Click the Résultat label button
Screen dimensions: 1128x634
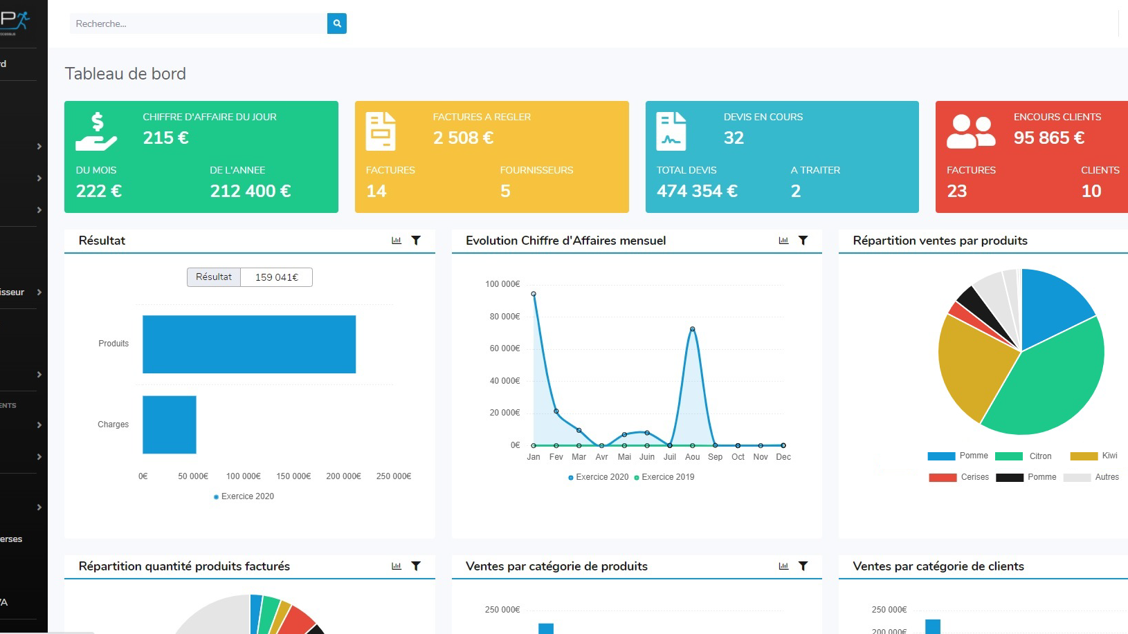(x=214, y=277)
